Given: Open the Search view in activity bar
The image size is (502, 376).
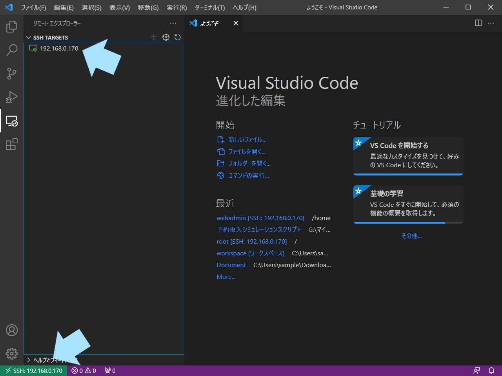Looking at the screenshot, I should 12,50.
